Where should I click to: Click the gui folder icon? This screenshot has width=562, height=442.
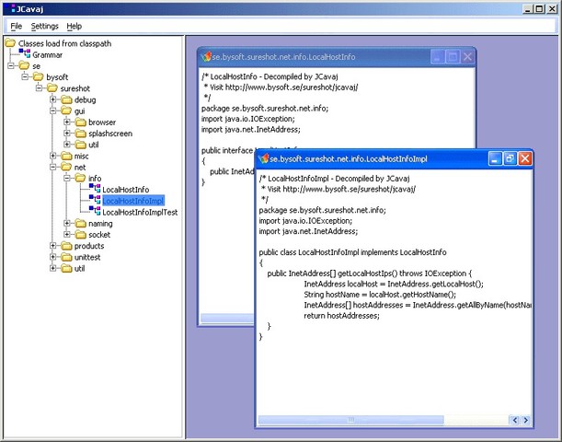click(x=66, y=110)
